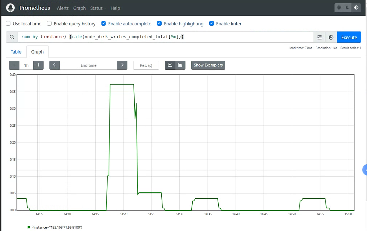Viewport: 367px width, 231px height.
Task: Open the Alerts page in the navbar
Action: click(63, 8)
